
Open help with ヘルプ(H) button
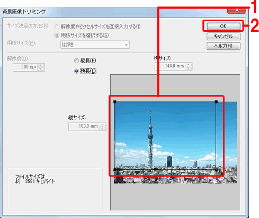coord(224,46)
